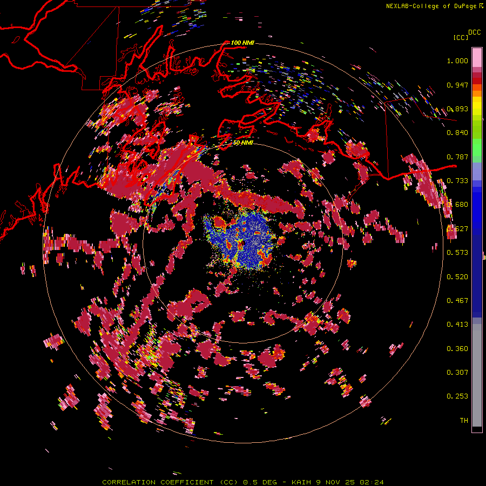Click the 0.947 scale value
Image resolution: width=486 pixels, height=486 pixels.
pos(457,85)
